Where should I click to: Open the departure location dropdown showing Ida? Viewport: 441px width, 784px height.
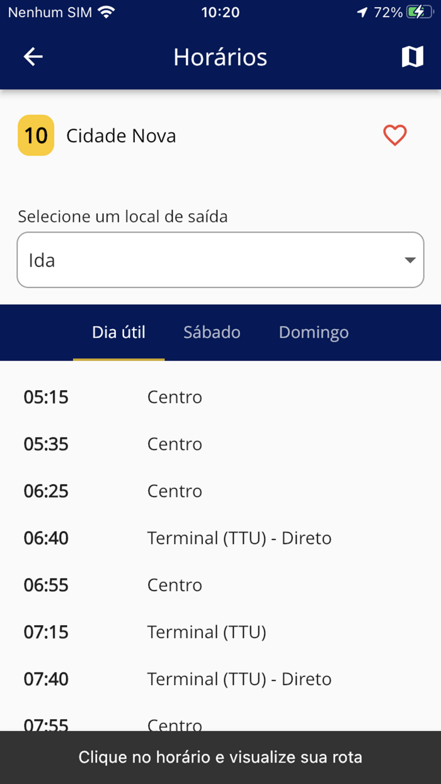point(220,260)
